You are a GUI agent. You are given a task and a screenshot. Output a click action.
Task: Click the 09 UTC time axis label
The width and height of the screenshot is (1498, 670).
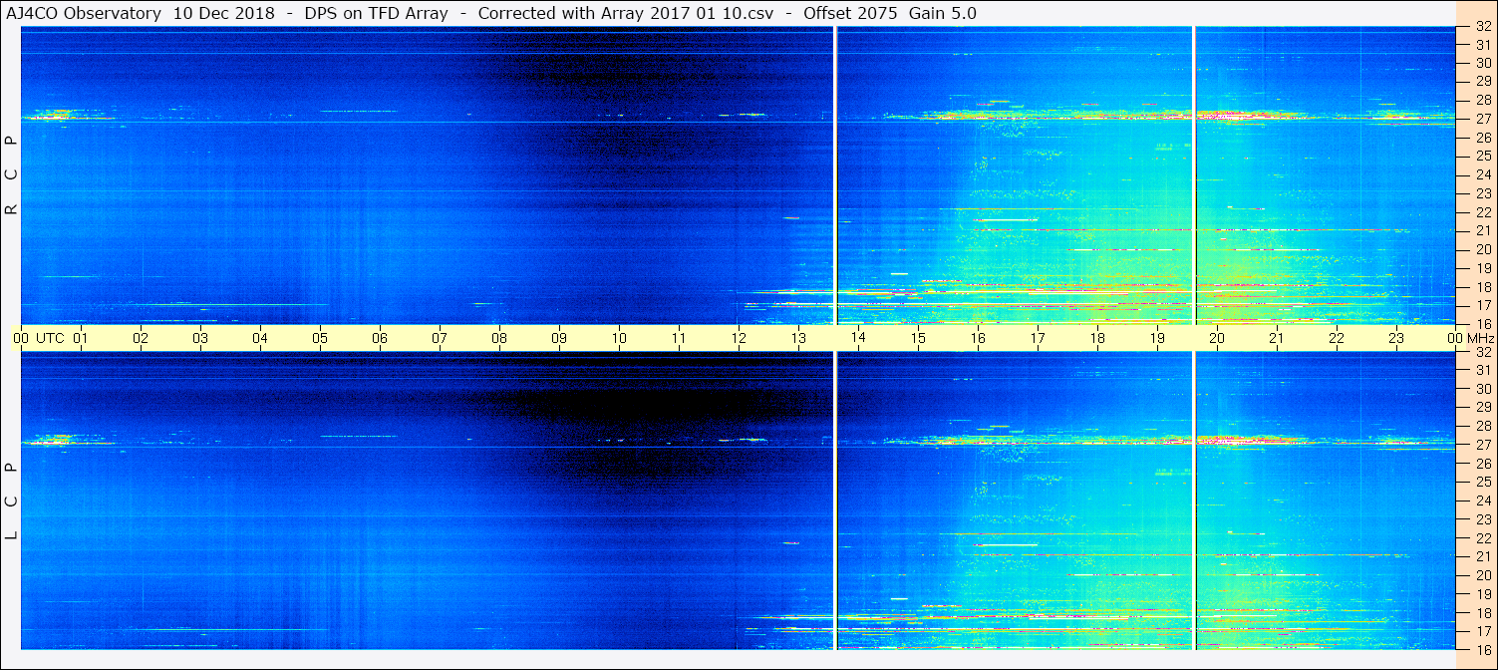(559, 338)
